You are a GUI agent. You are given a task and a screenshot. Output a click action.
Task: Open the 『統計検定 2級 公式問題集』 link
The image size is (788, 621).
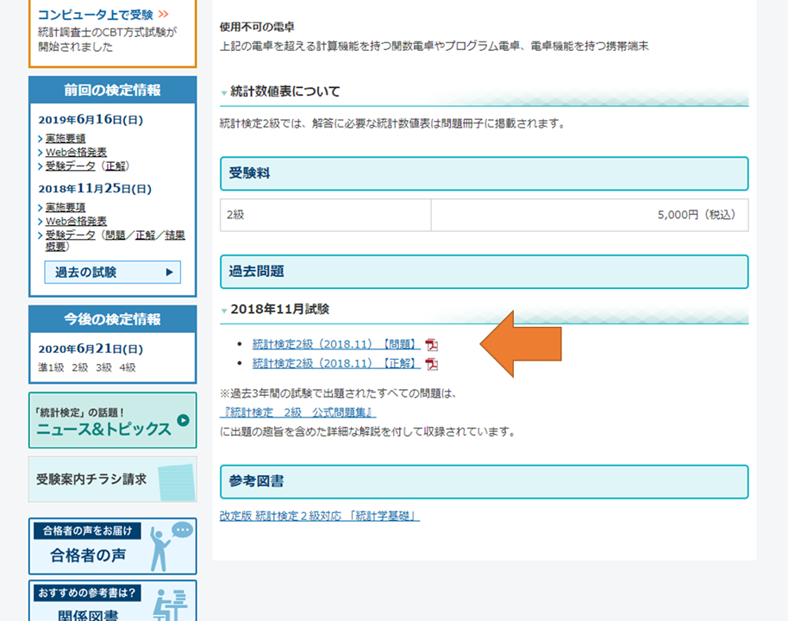[x=297, y=412]
